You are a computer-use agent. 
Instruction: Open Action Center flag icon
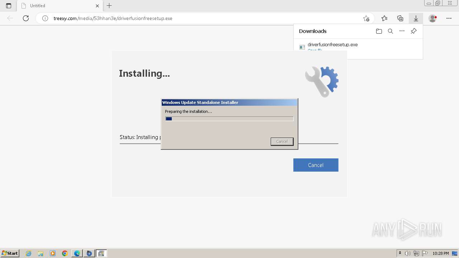click(x=425, y=253)
